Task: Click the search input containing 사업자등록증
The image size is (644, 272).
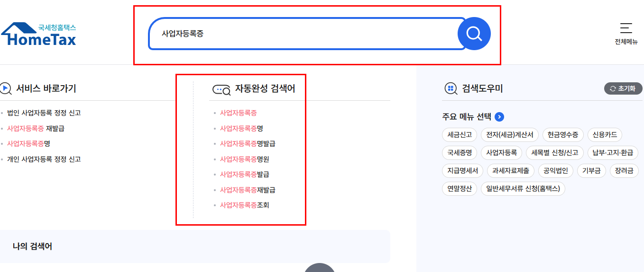Action: [x=307, y=34]
